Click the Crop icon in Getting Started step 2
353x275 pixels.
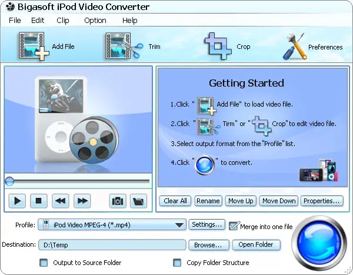click(x=261, y=125)
